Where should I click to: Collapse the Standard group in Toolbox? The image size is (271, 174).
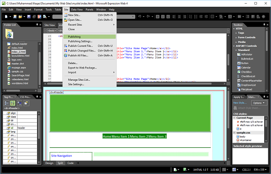(x=236, y=50)
